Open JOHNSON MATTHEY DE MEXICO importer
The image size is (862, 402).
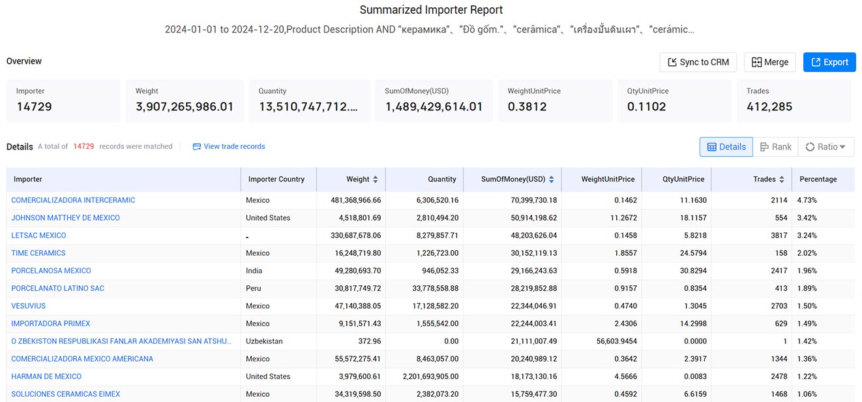(x=65, y=218)
